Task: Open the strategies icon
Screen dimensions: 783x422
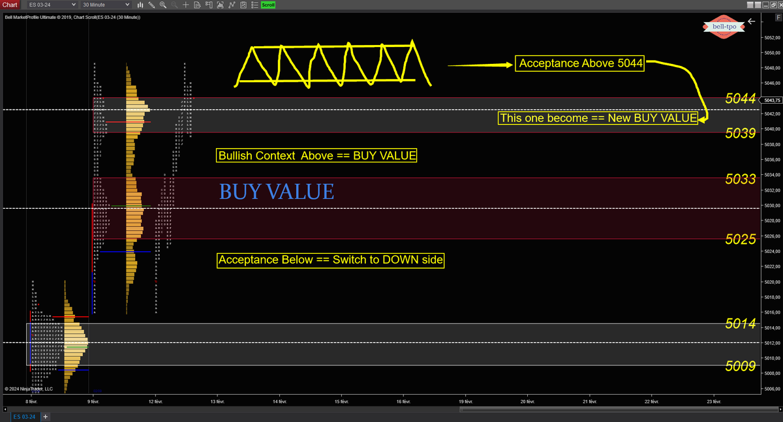Action: (243, 5)
